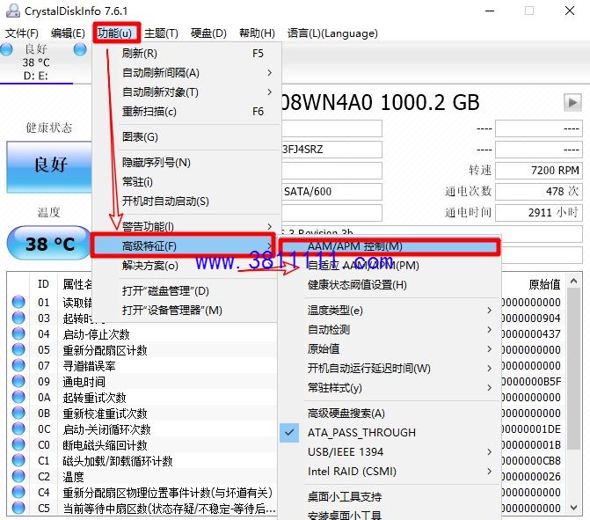Click scrollbar up arrow in attribute list
590x520 pixels.
click(x=573, y=281)
